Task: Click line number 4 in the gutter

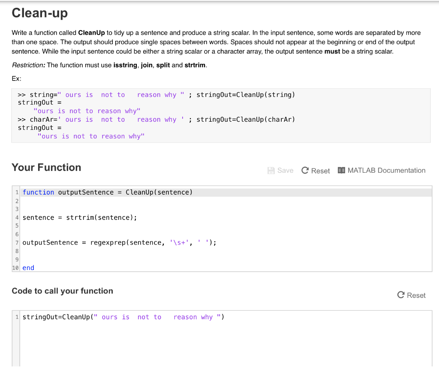Action: coord(16,217)
